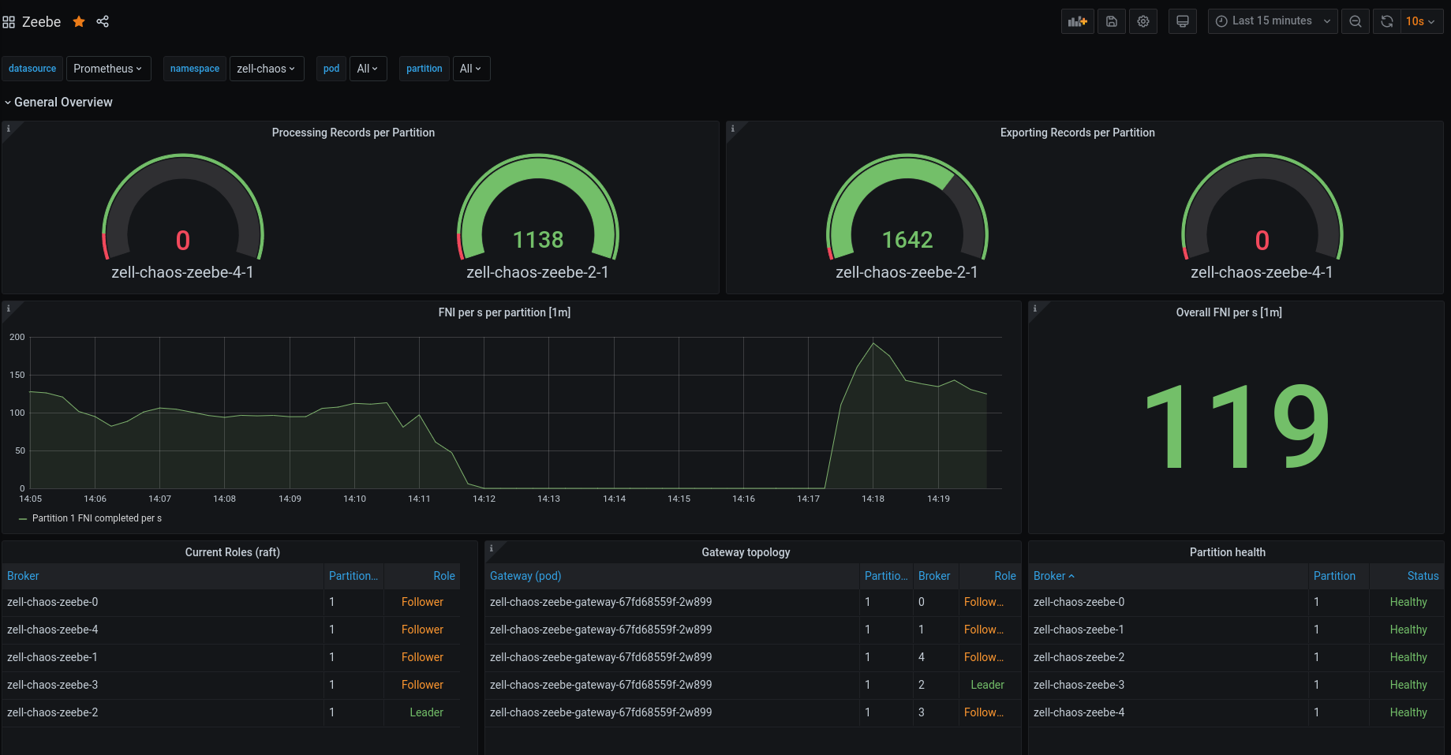
Task: Sort Gateway topology by Broker column
Action: (934, 576)
